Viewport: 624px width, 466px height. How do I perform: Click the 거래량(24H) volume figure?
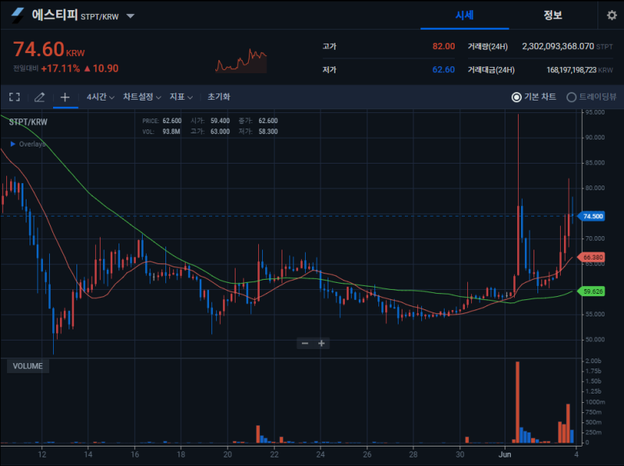coord(558,46)
